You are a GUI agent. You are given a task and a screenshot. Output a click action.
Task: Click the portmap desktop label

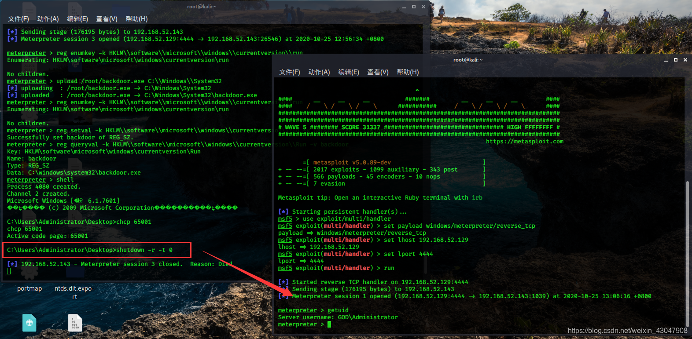(x=29, y=288)
